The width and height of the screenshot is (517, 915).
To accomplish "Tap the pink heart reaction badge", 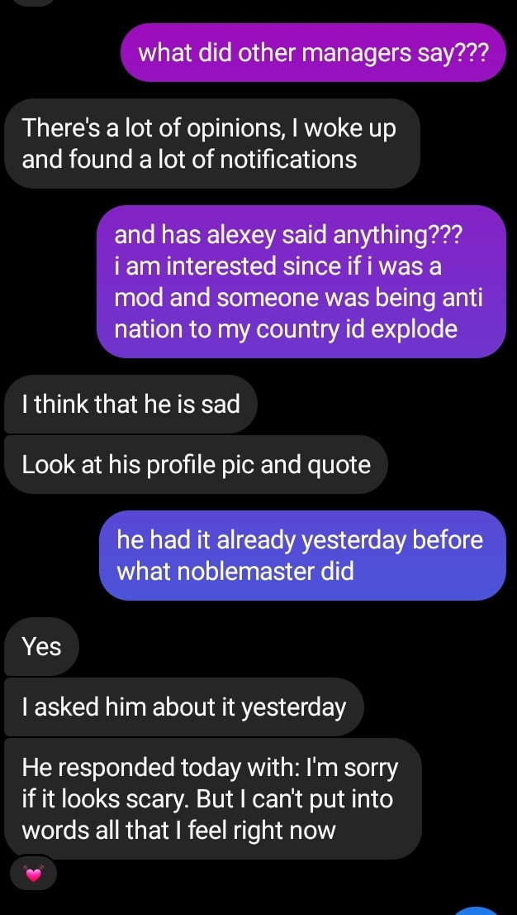I will coord(34,874).
